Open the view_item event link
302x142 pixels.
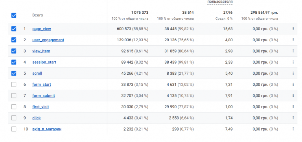tap(41, 51)
